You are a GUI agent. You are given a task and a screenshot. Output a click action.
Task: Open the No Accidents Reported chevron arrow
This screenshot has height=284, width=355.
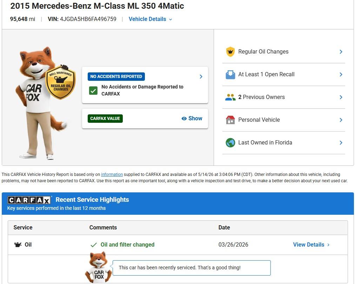pyautogui.click(x=201, y=77)
